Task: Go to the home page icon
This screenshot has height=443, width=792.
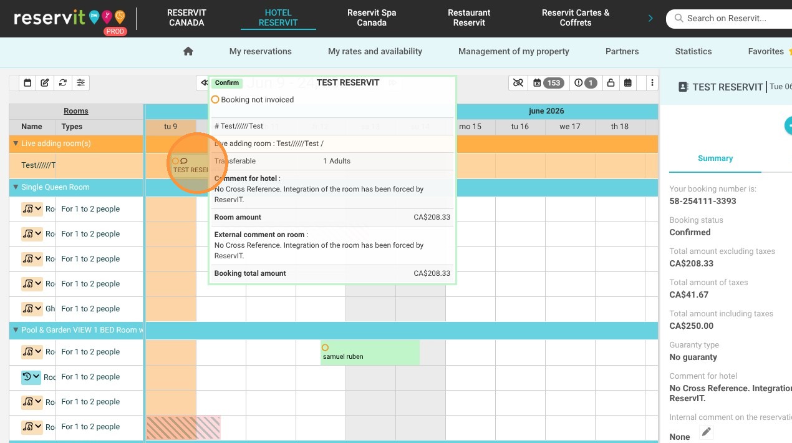Action: 188,51
